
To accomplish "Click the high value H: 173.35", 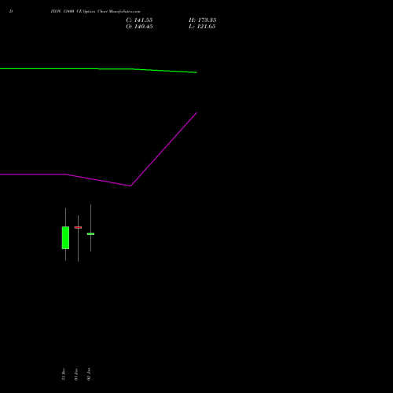I will coord(202,20).
